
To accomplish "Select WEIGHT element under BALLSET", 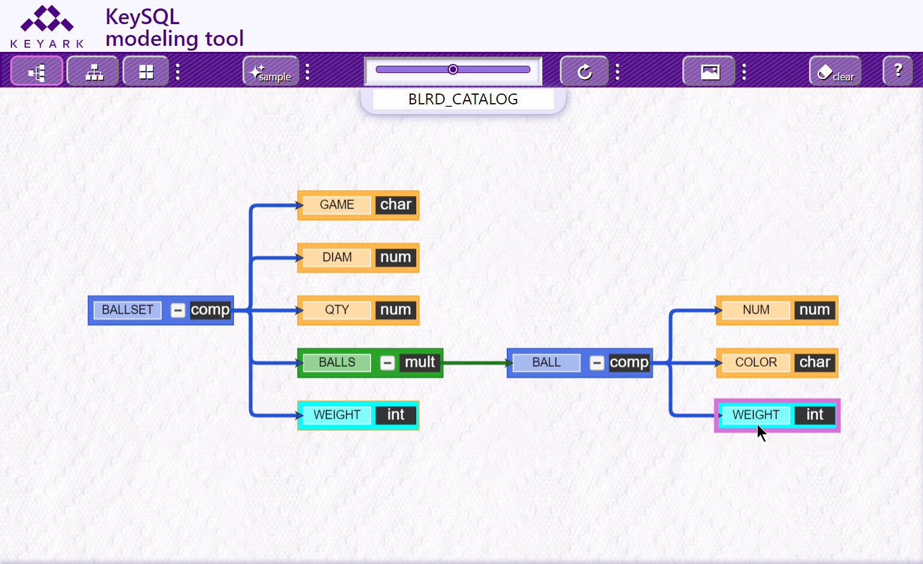I will tap(337, 415).
